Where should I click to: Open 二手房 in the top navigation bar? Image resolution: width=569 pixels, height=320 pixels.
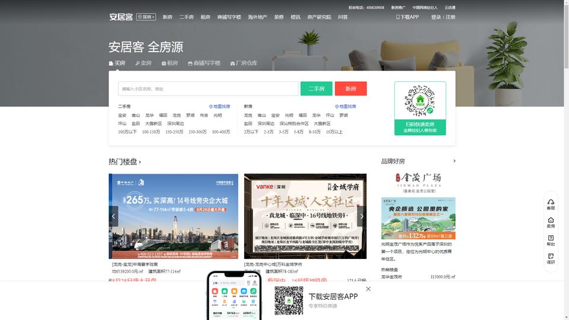pyautogui.click(x=186, y=17)
